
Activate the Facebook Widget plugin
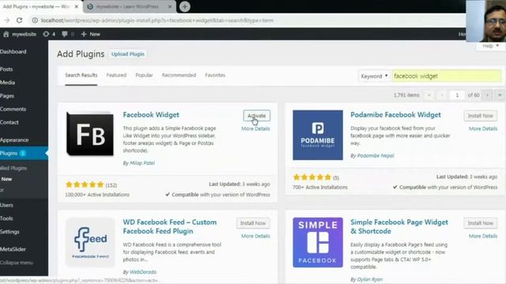pyautogui.click(x=256, y=116)
